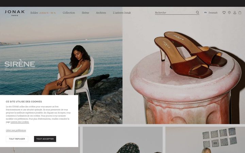Open the user account icon
This screenshot has width=245, height=153.
click(234, 13)
